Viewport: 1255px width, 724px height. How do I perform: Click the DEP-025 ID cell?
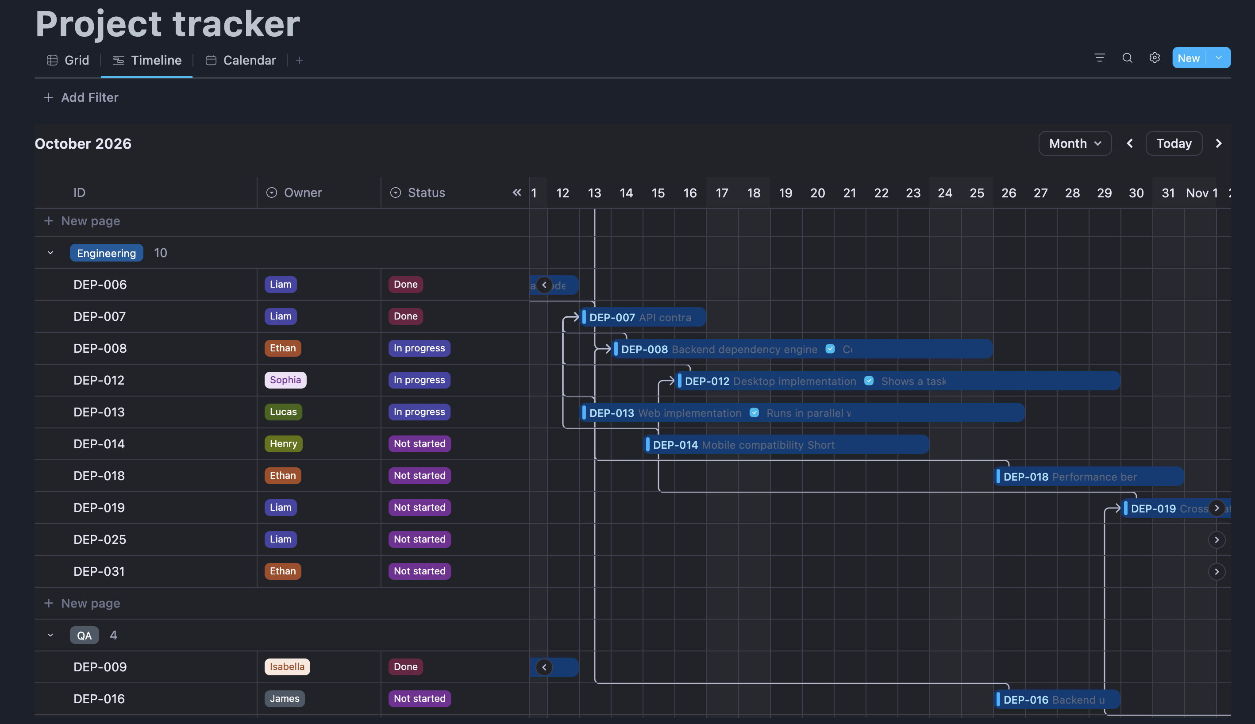[146, 539]
